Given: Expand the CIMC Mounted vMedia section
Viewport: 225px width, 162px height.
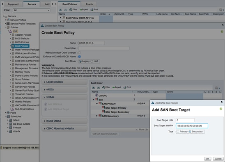Looking at the screenshot, I should pos(64,128).
